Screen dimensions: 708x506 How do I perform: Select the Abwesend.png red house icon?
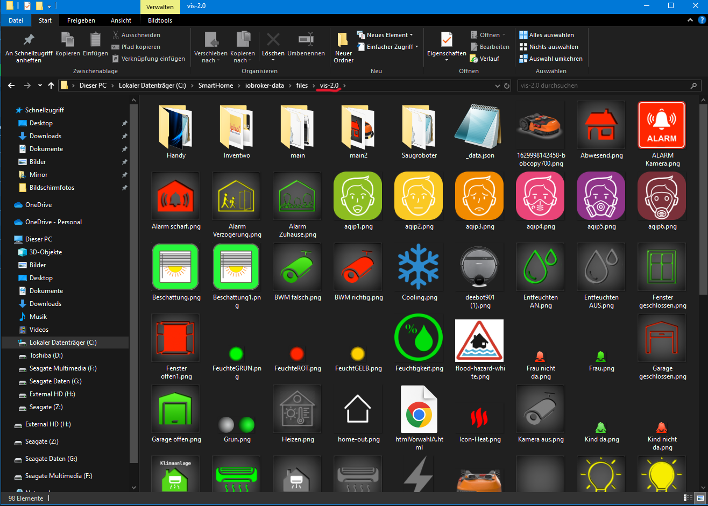click(x=601, y=125)
